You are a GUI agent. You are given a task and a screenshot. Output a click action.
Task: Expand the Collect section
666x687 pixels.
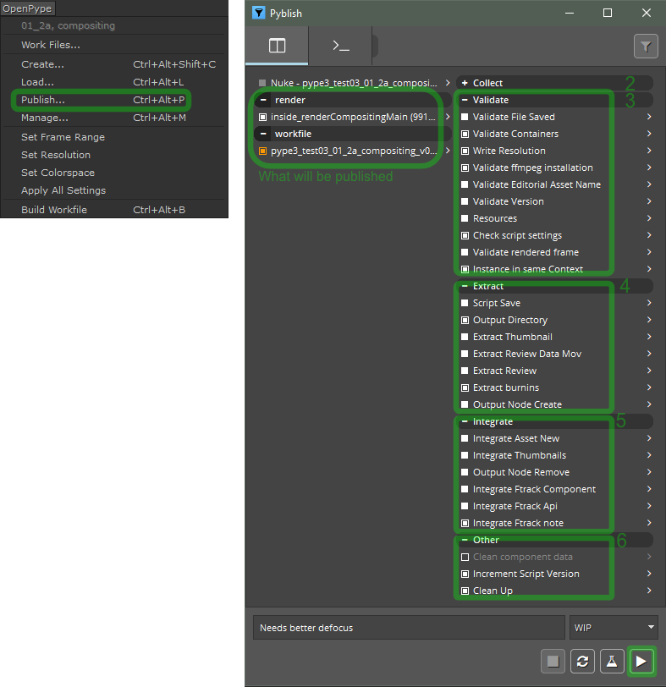coord(465,83)
